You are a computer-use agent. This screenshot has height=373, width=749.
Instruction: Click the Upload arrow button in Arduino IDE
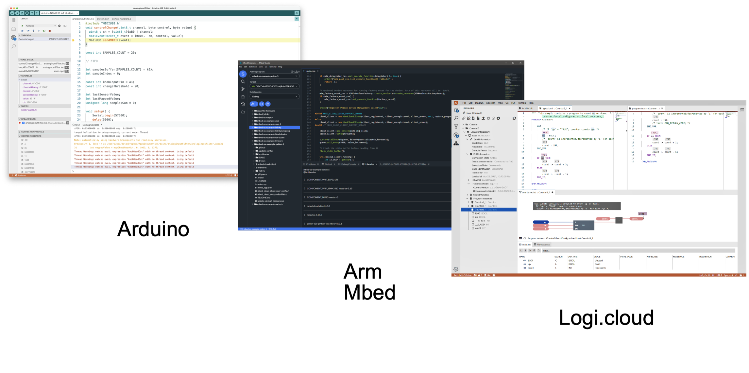tap(17, 13)
